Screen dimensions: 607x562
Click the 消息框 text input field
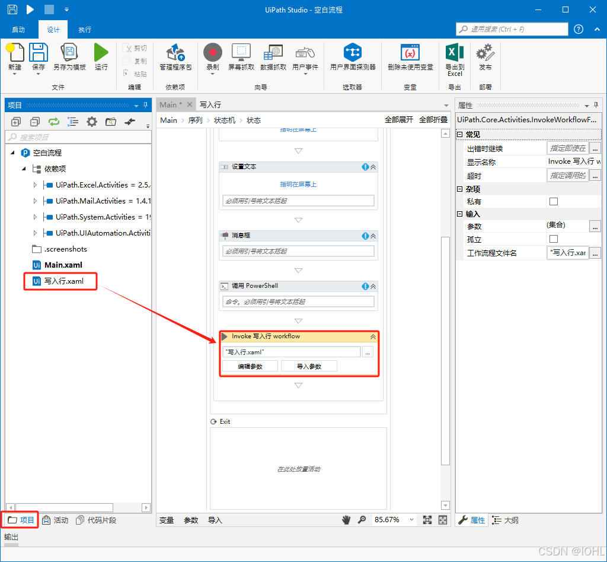(298, 251)
